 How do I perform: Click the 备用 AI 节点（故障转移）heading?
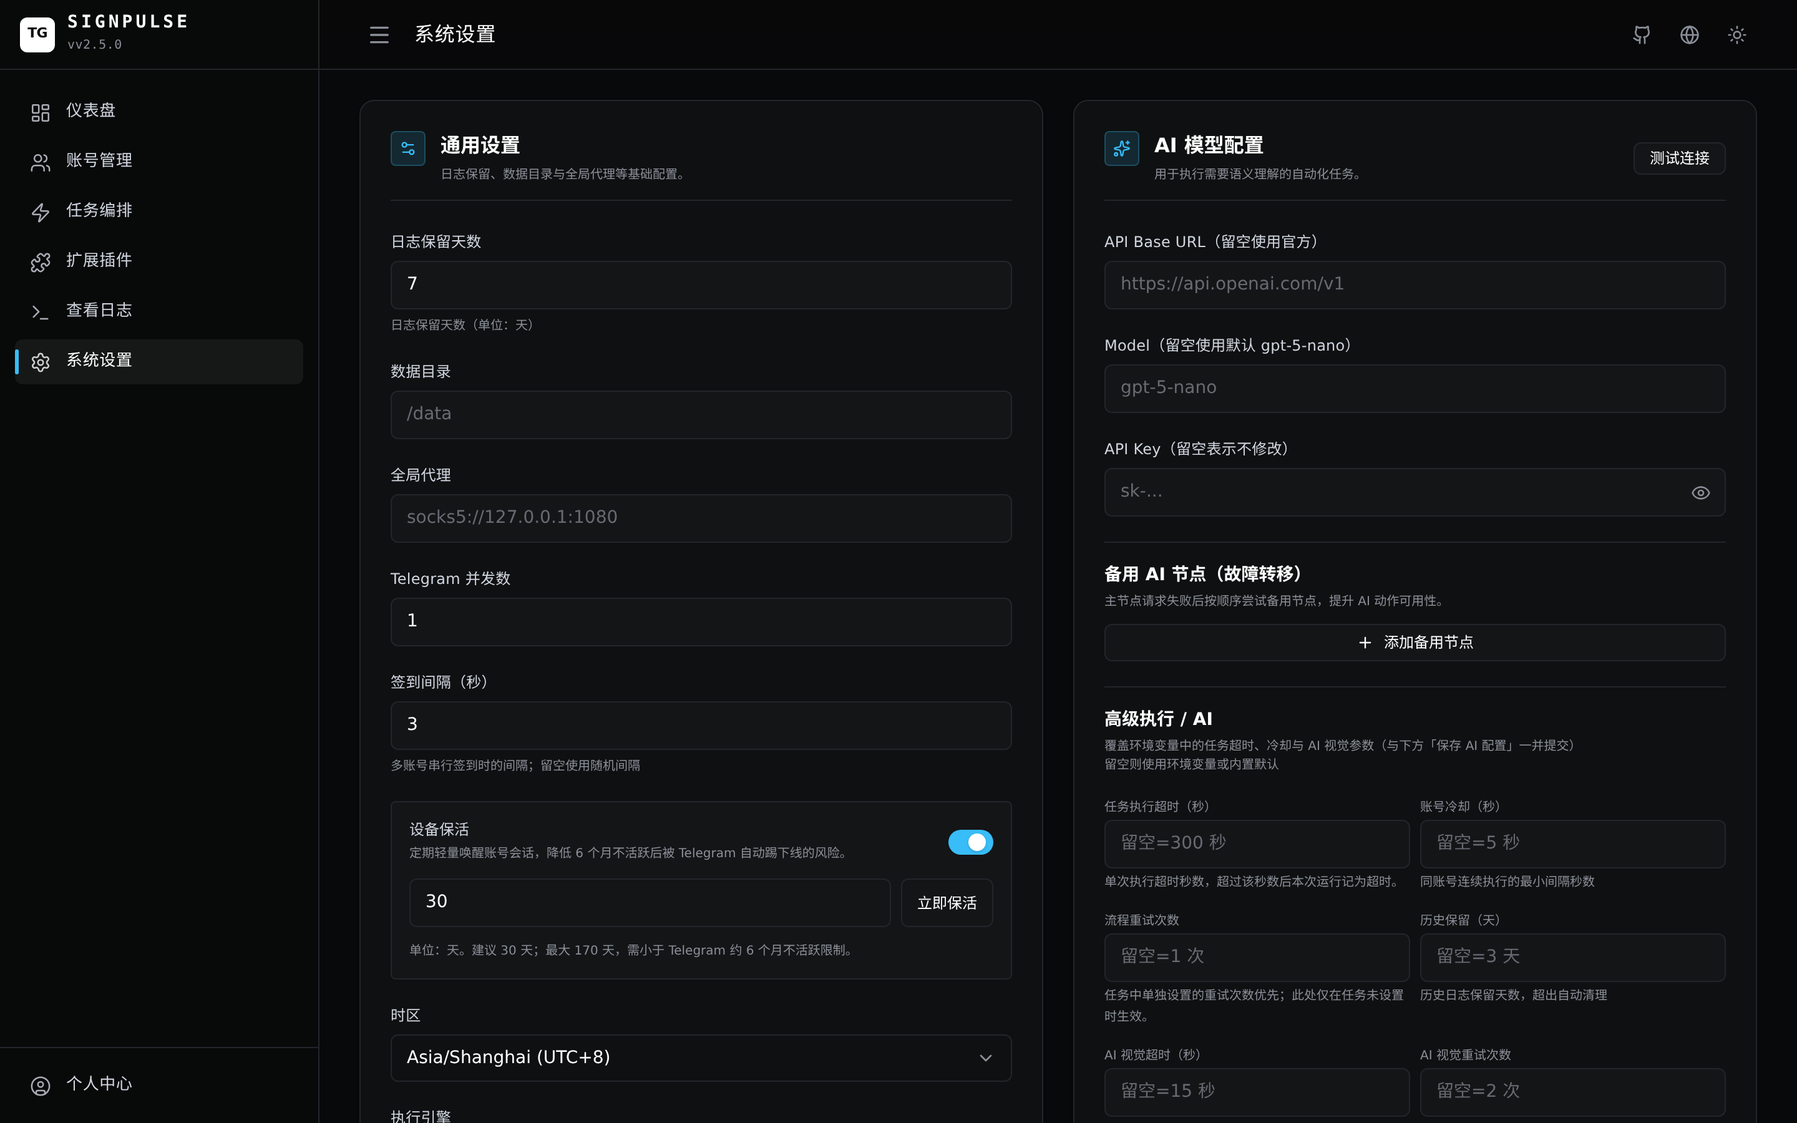1203,573
